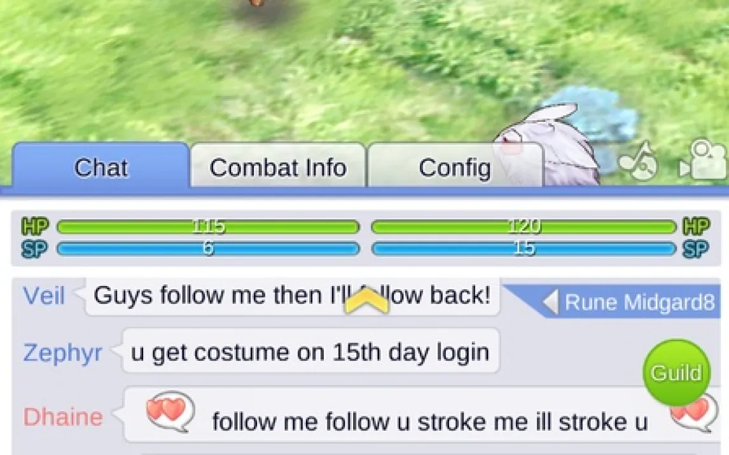Tap the hearts emote in Dhaine's message
The image size is (729, 455).
pos(170,411)
